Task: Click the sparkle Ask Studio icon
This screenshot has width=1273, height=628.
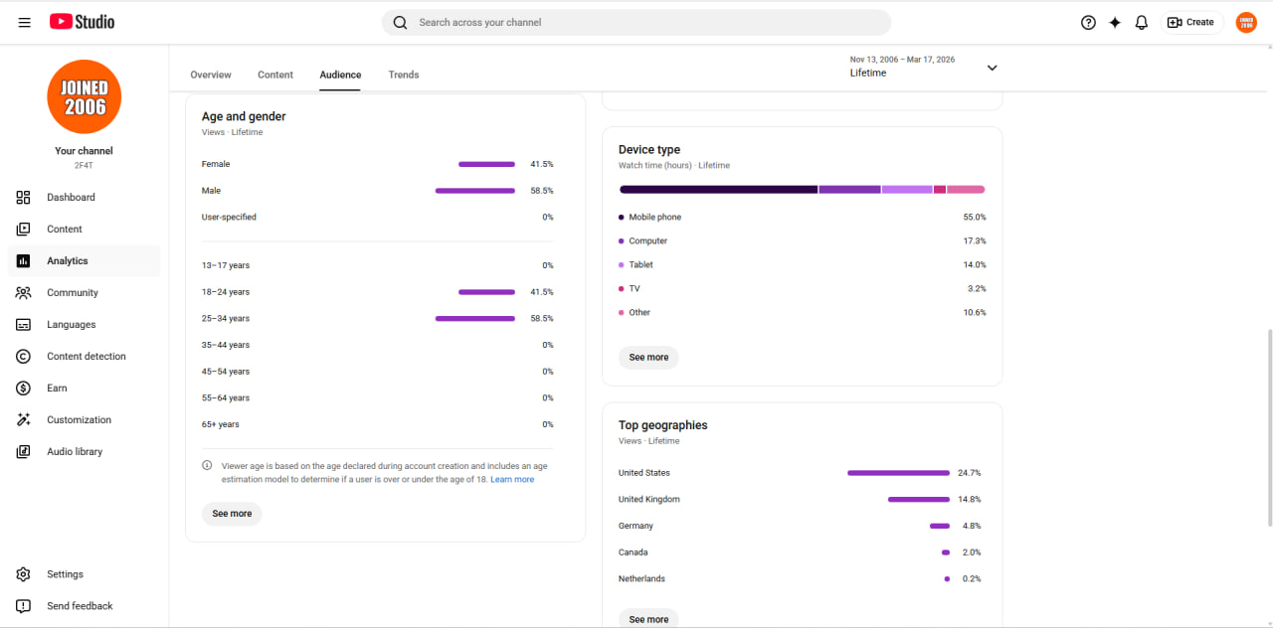Action: pyautogui.click(x=1115, y=22)
